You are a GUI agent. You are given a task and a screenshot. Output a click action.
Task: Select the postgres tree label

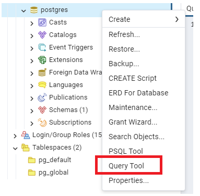coord(54,10)
